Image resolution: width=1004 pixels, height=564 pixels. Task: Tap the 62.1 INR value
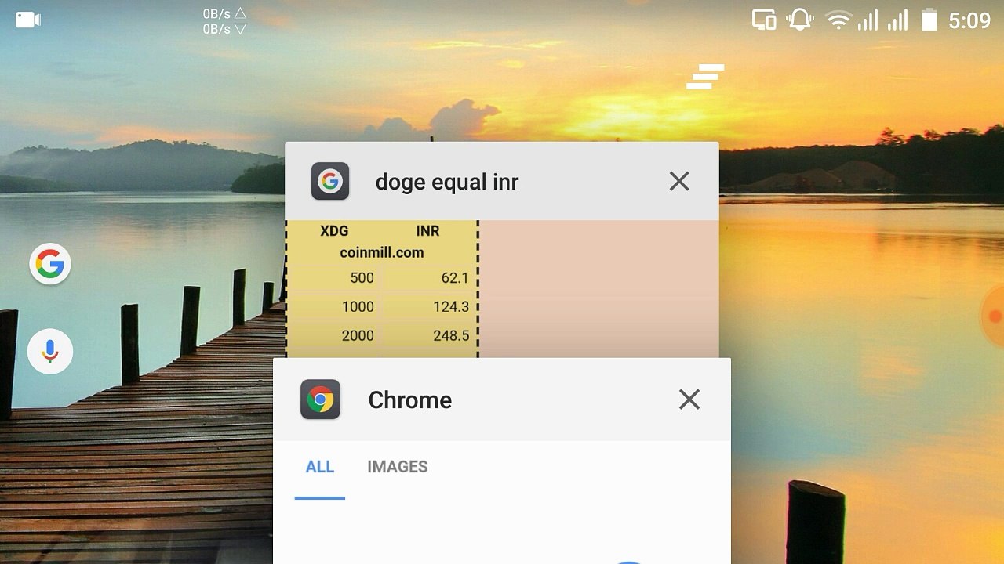tap(455, 277)
